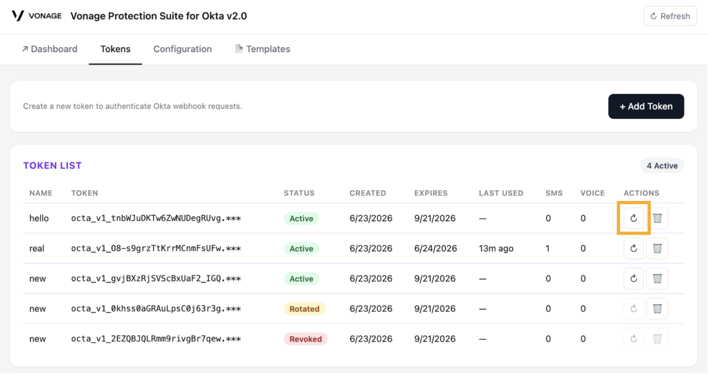The height and width of the screenshot is (381, 708).
Task: Rotate the 'hello' token
Action: (633, 218)
